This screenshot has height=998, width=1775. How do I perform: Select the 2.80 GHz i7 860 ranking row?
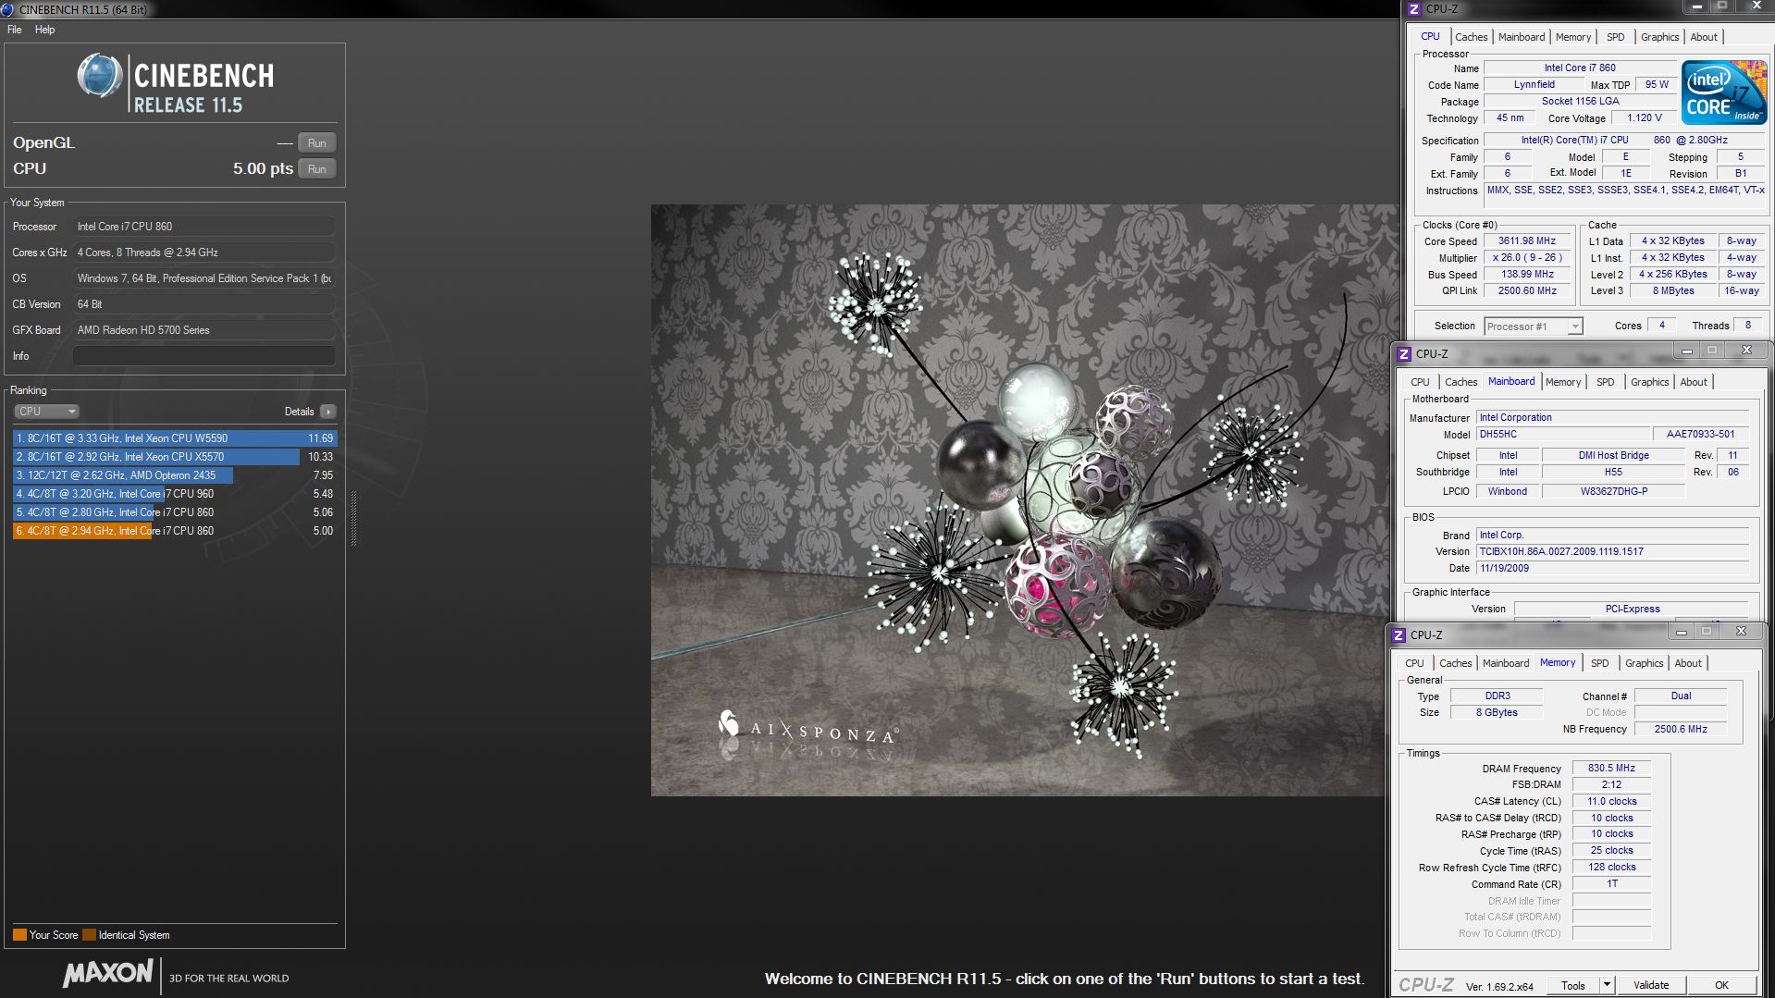[x=175, y=512]
